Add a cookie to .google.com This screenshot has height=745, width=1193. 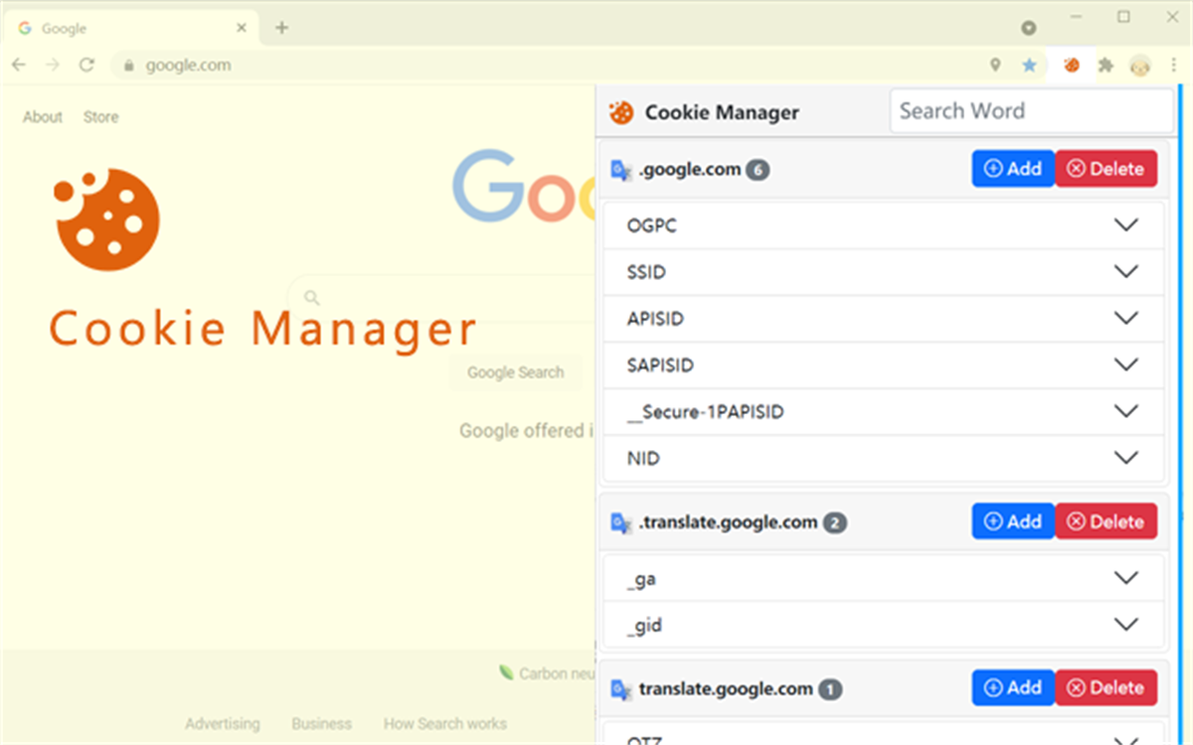pos(1013,169)
